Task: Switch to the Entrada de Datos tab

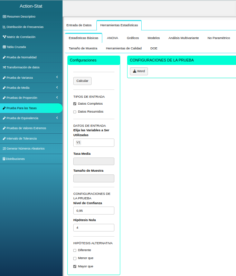Action: point(79,25)
